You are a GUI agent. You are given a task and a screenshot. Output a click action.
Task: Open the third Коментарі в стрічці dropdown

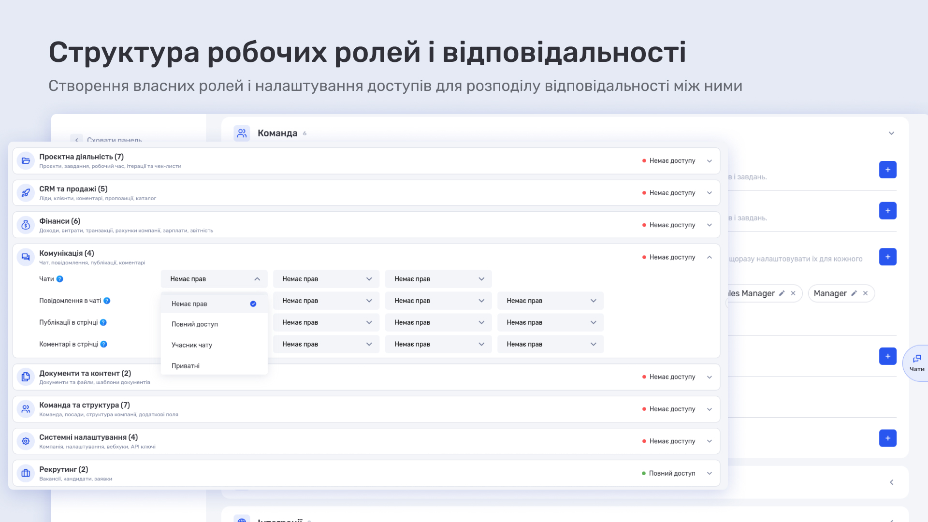point(438,344)
